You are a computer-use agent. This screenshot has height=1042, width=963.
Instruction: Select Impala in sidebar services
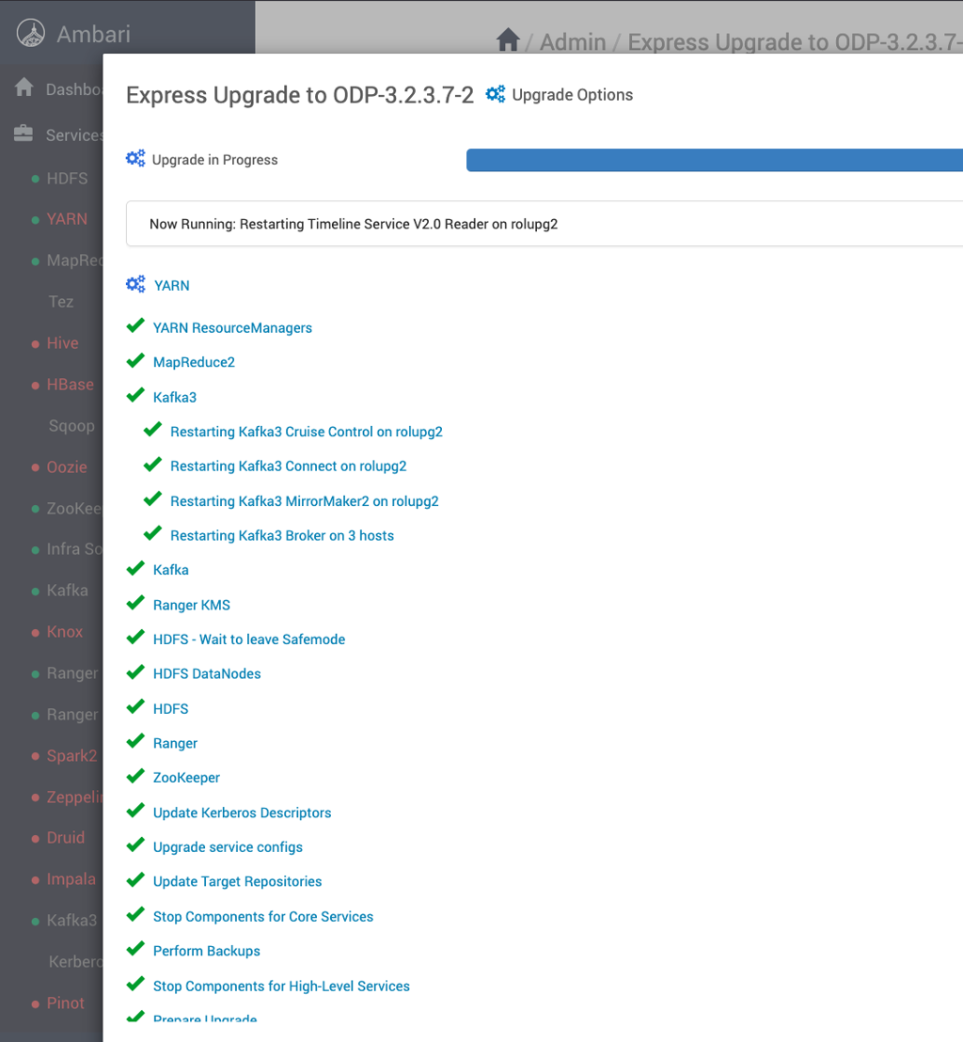[71, 879]
